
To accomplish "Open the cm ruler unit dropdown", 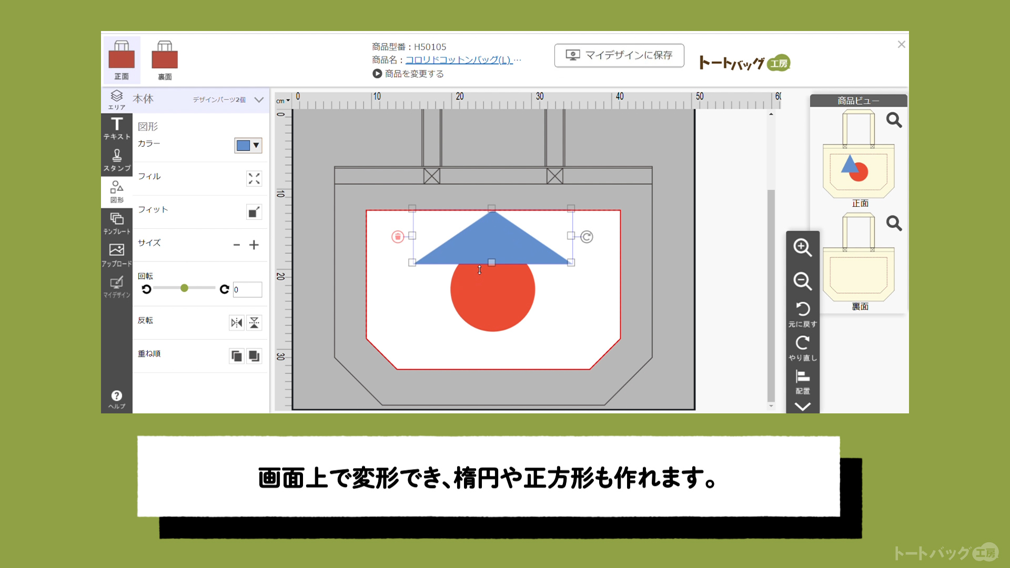I will pos(283,100).
